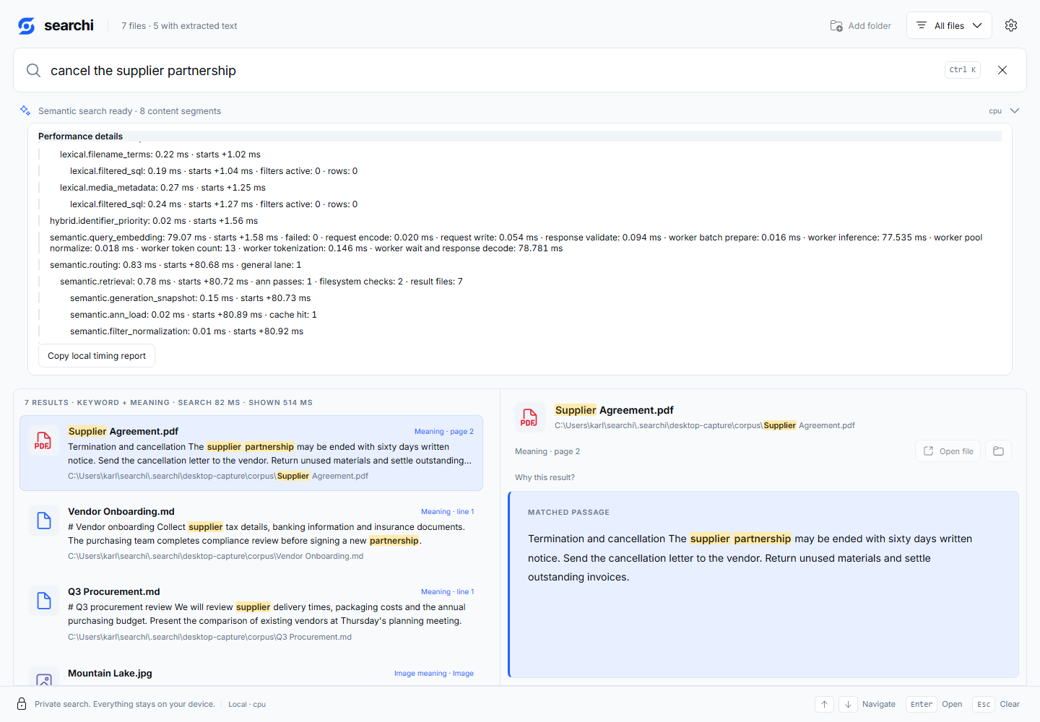Click the semantic.query_embedding timing line

click(516, 243)
